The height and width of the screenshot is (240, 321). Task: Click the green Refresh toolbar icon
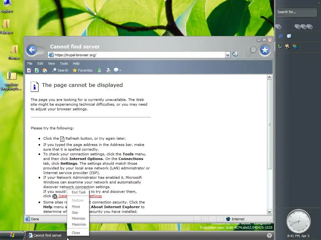point(37,70)
